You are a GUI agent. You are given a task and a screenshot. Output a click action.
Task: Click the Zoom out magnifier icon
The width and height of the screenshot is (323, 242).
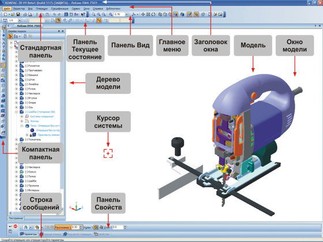(x=104, y=14)
